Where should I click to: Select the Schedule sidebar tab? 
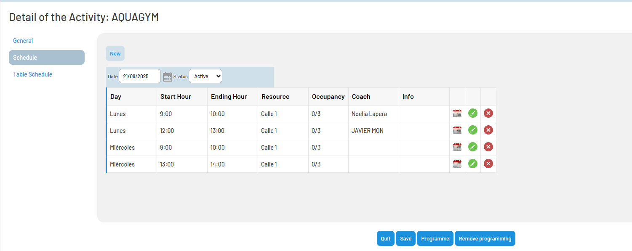point(47,58)
